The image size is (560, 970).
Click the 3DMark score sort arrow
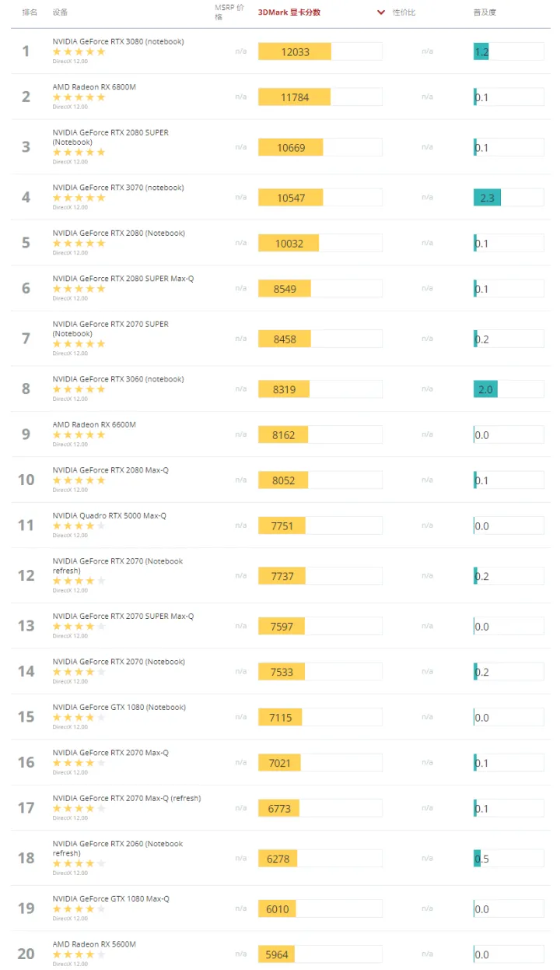(x=380, y=12)
